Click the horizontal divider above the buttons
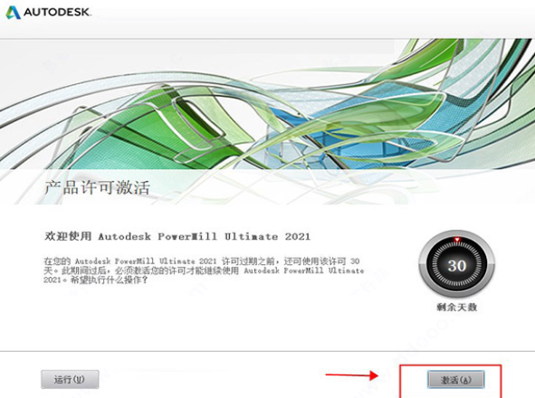The width and height of the screenshot is (535, 398). tap(268, 351)
